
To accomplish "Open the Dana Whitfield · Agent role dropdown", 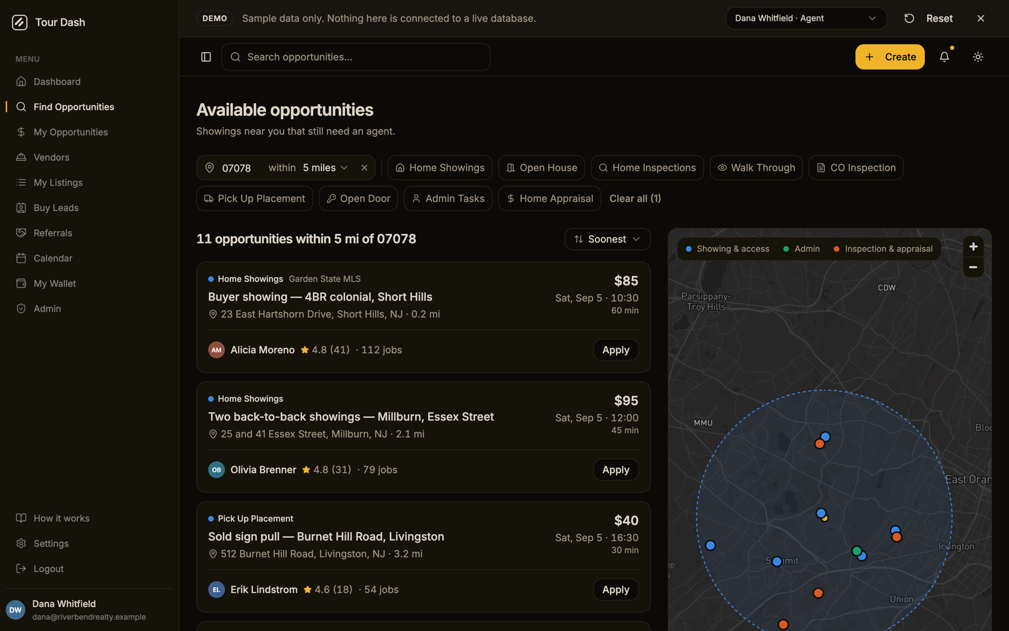I will click(806, 19).
